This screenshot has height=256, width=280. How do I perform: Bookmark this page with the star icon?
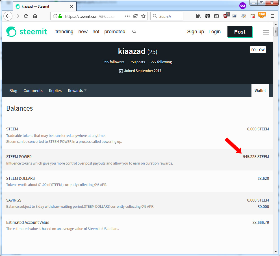click(143, 16)
